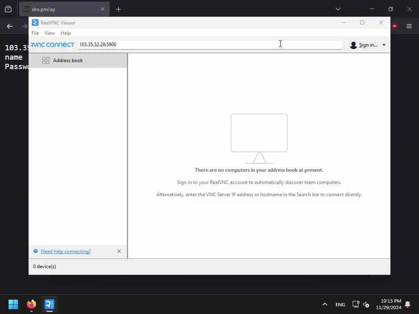419x314 pixels.
Task: Click the ENG language indicator
Action: click(x=340, y=305)
